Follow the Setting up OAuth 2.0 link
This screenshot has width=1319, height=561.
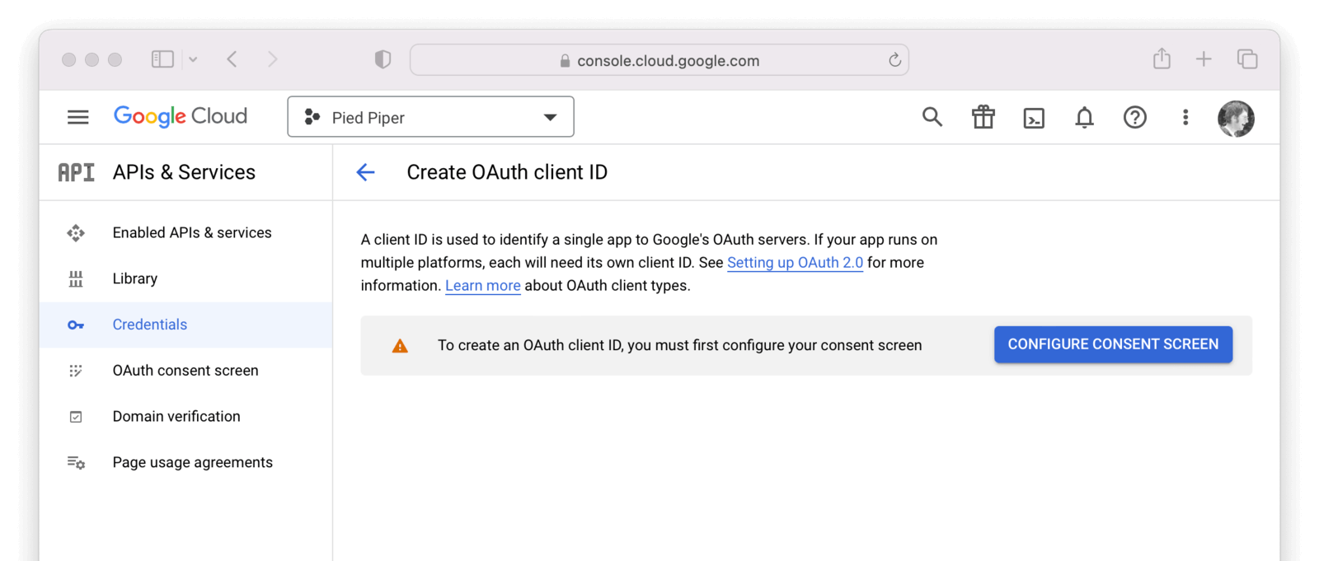coord(795,263)
